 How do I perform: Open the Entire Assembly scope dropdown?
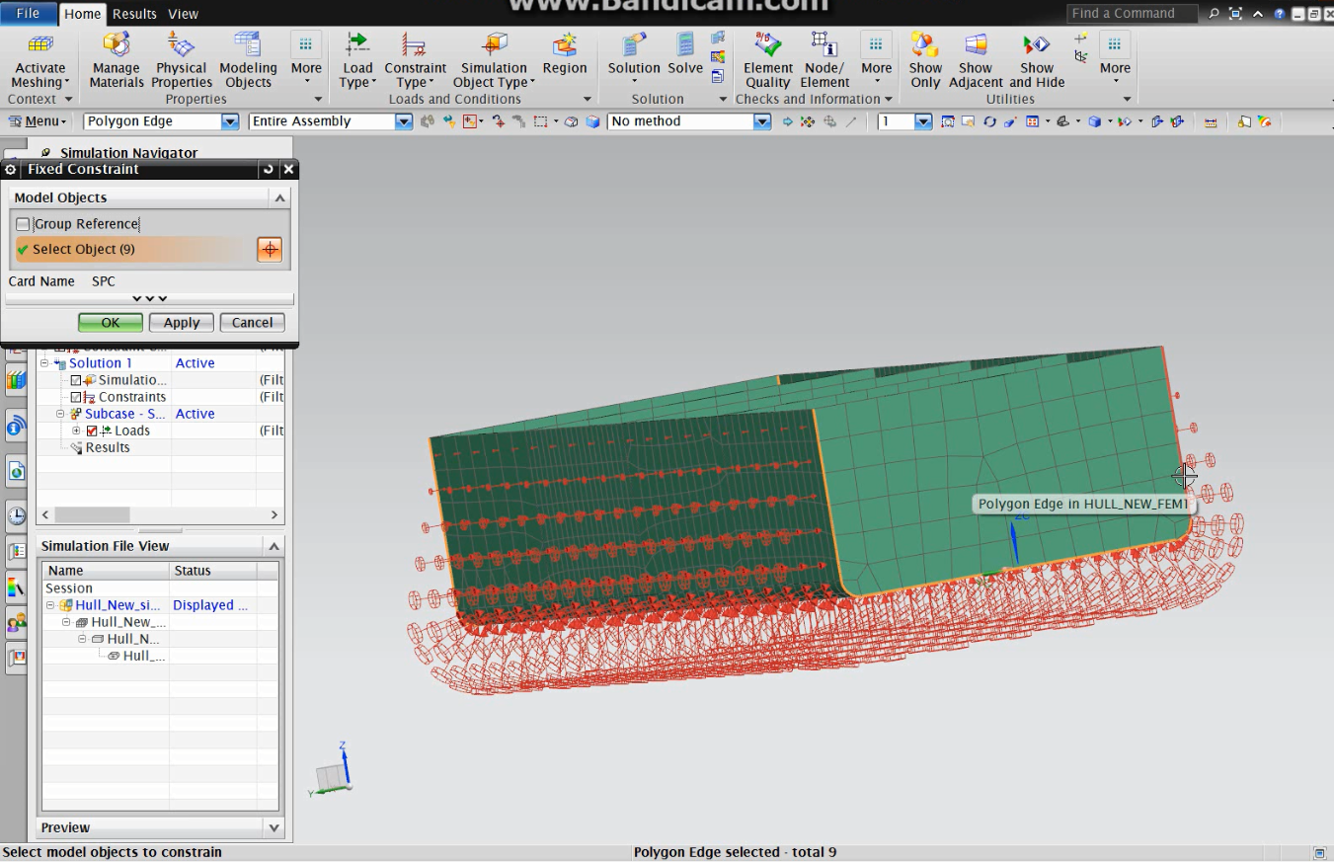[x=403, y=121]
